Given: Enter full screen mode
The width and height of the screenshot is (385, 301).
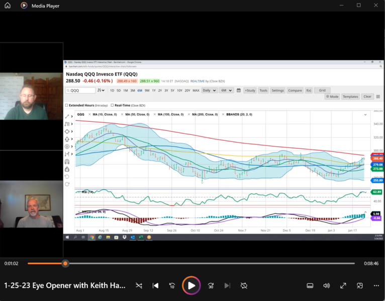Looking at the screenshot, I should tap(343, 285).
